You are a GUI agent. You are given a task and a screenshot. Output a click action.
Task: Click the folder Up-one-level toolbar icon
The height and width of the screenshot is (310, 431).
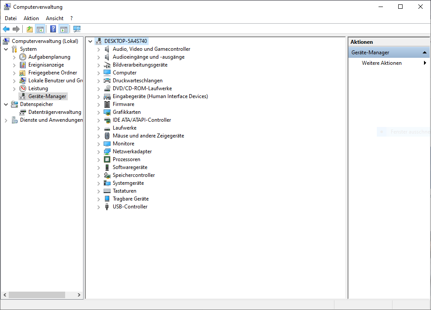29,29
